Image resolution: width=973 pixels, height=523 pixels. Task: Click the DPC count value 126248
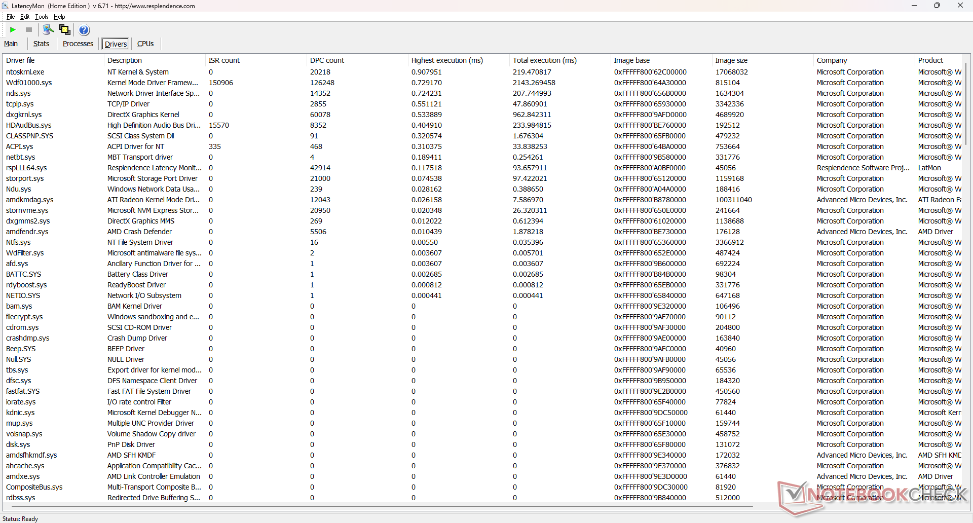pos(322,83)
